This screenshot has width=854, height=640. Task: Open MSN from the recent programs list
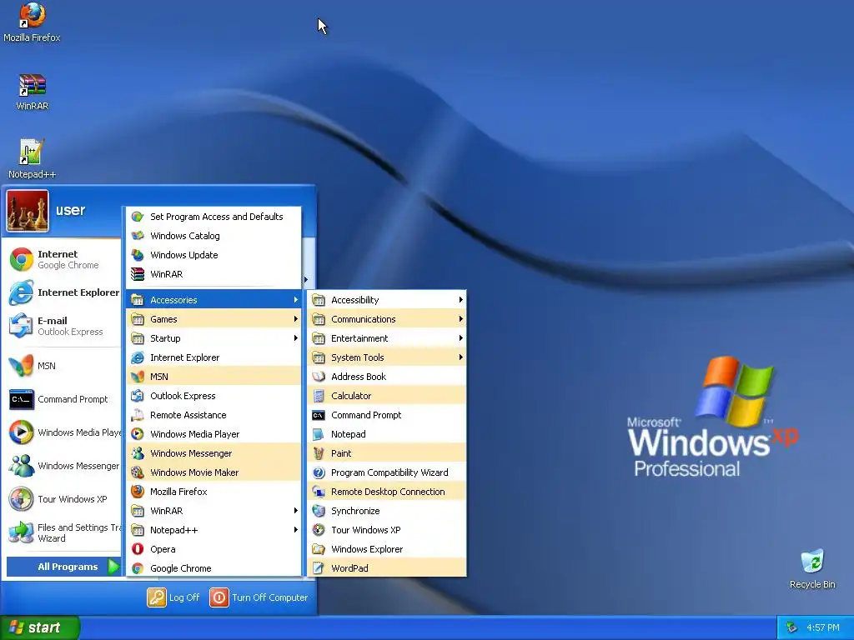click(63, 366)
